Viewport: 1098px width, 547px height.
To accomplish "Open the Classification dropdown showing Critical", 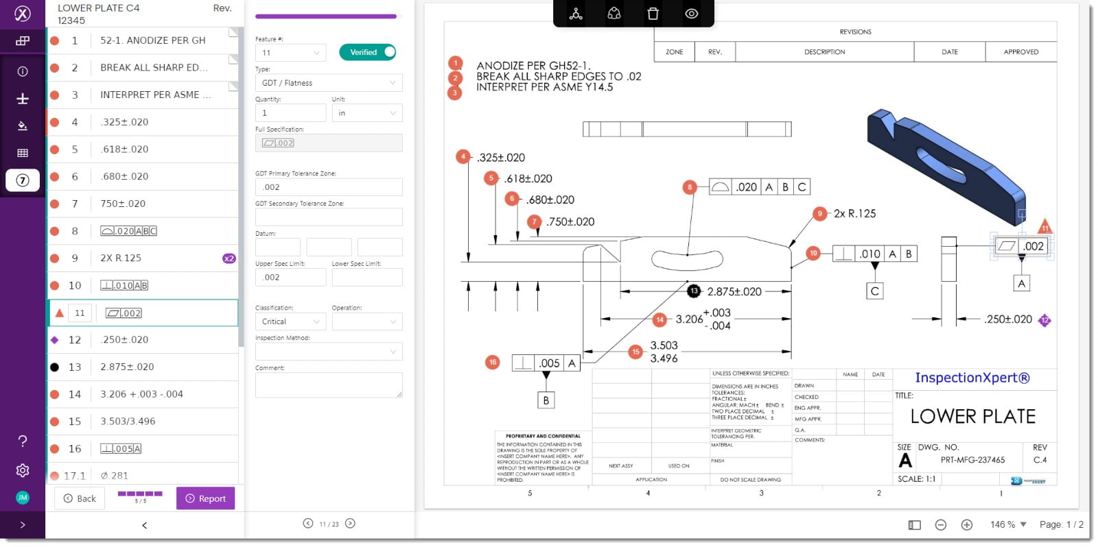I will pos(290,321).
